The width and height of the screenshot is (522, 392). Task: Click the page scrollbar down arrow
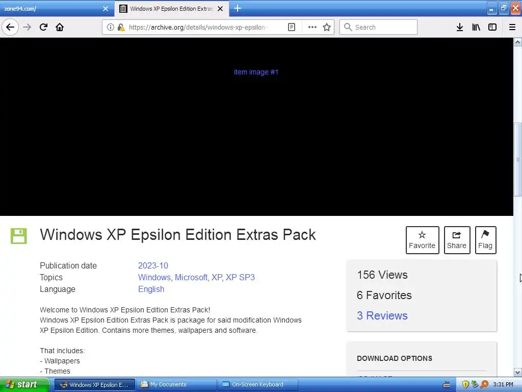(x=518, y=372)
